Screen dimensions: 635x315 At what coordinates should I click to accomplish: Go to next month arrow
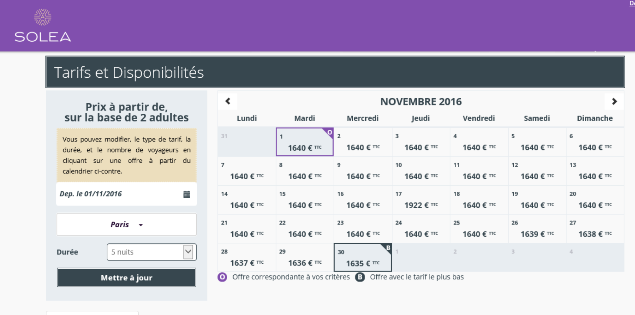(614, 102)
